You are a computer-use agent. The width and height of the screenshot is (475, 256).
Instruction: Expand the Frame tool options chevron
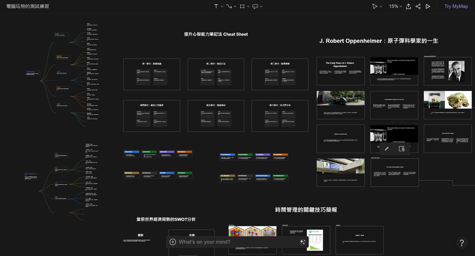click(248, 6)
